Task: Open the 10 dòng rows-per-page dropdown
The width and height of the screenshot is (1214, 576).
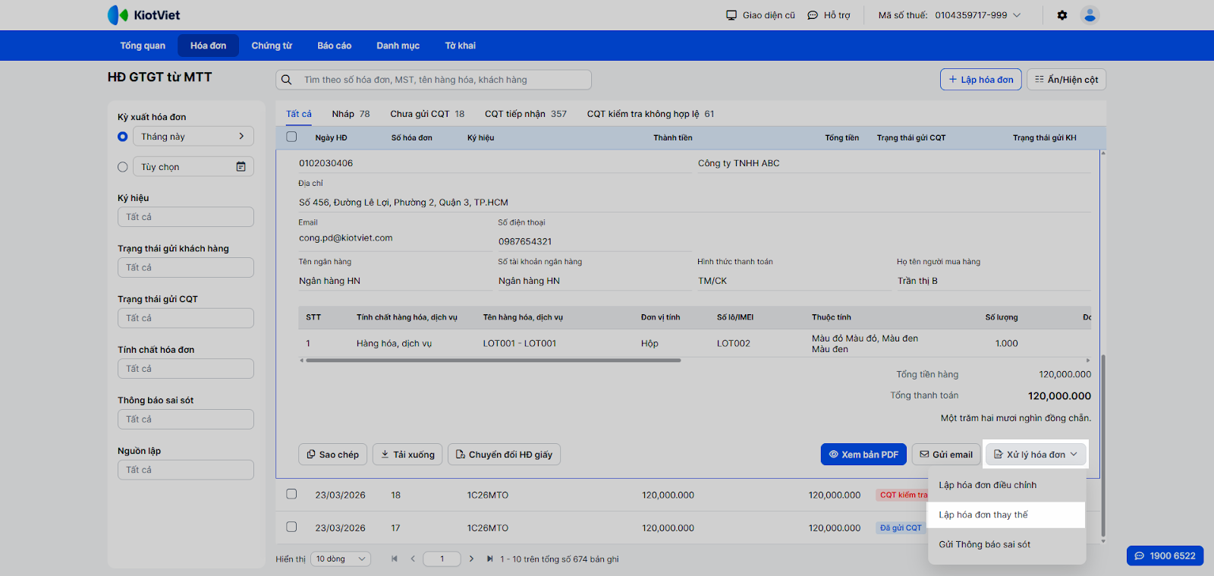Action: point(341,559)
